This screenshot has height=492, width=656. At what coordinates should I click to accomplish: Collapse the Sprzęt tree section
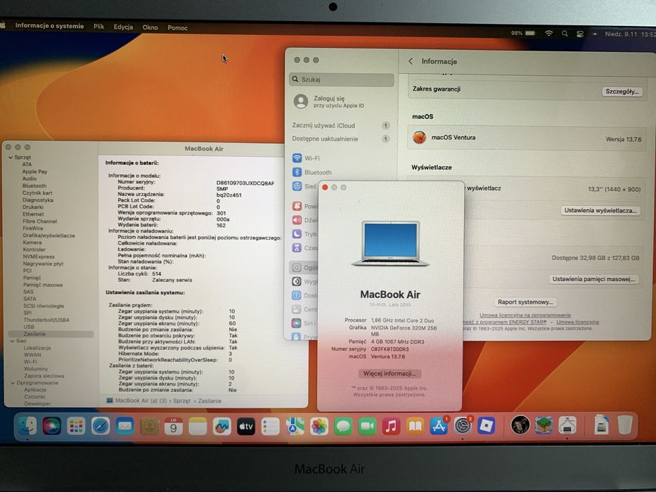(11, 157)
